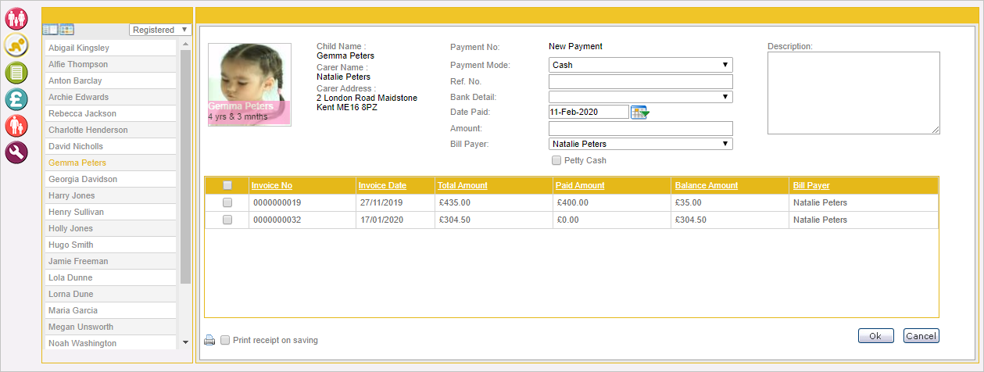The width and height of the screenshot is (984, 372).
Task: Tick the select-all invoices header checkbox
Action: click(227, 186)
